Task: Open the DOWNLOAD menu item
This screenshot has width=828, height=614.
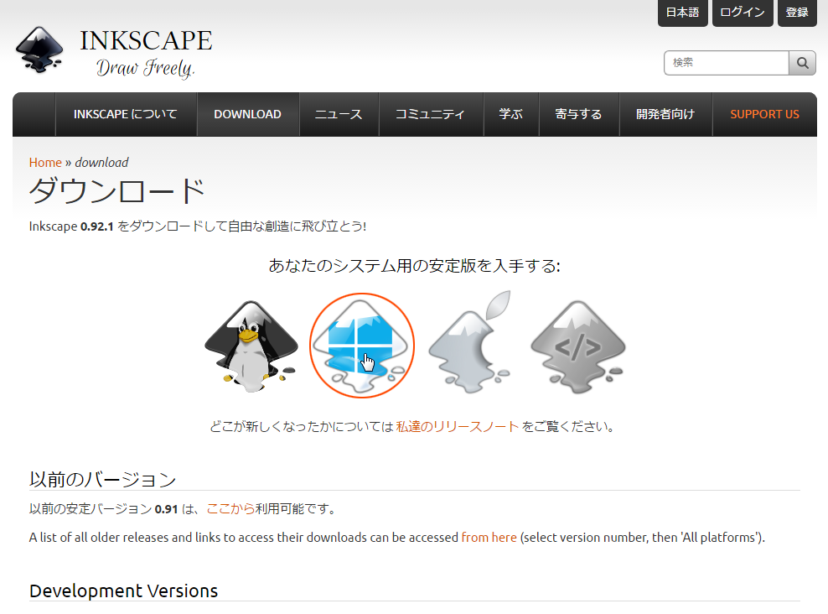Action: coord(247,115)
